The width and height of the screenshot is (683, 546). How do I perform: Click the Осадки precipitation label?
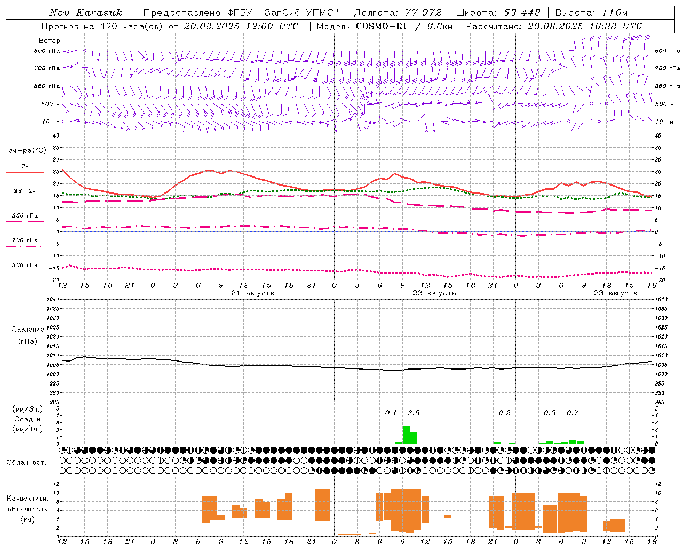[28, 419]
